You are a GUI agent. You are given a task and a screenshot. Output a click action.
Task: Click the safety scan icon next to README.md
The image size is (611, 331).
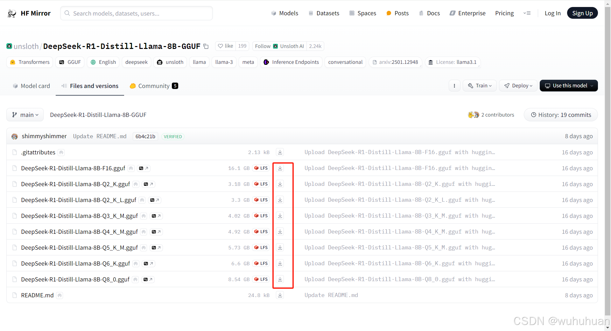coord(60,295)
